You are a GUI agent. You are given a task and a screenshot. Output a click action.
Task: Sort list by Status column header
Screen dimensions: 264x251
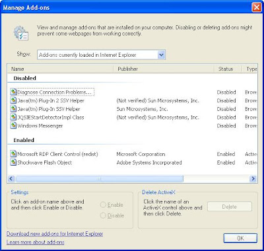[228, 69]
